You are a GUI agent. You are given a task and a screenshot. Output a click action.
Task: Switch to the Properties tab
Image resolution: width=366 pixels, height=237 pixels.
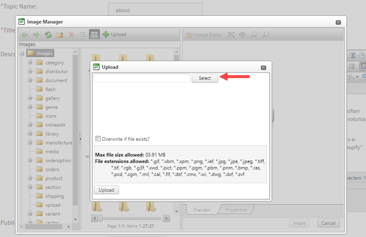point(236,209)
